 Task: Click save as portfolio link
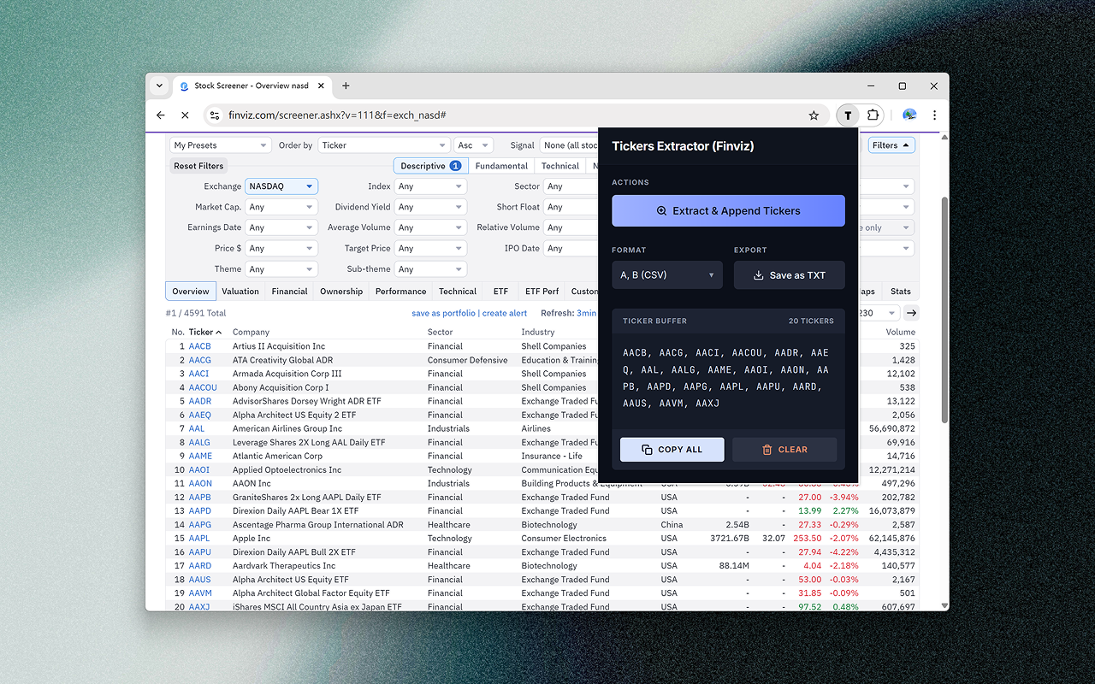pos(443,313)
